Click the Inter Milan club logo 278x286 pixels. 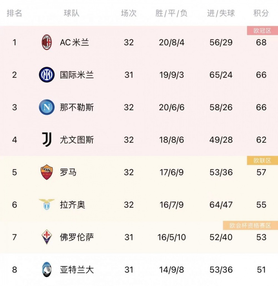(47, 75)
